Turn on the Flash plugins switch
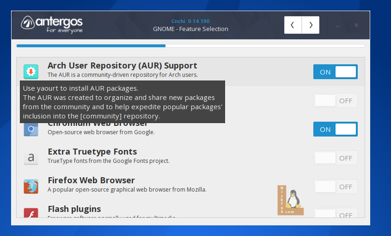 [x=335, y=214]
